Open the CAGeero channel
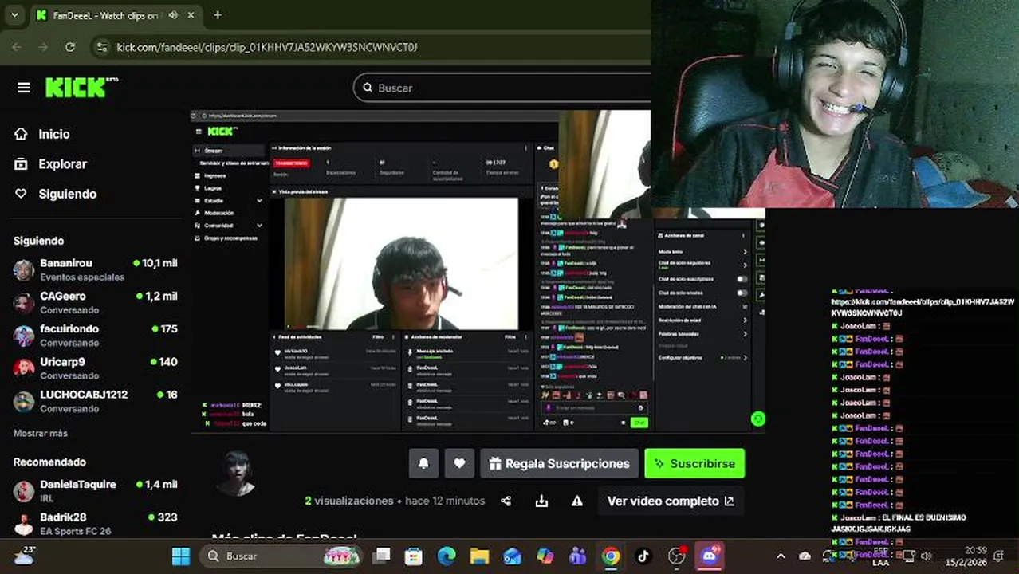1019x574 pixels. point(96,302)
